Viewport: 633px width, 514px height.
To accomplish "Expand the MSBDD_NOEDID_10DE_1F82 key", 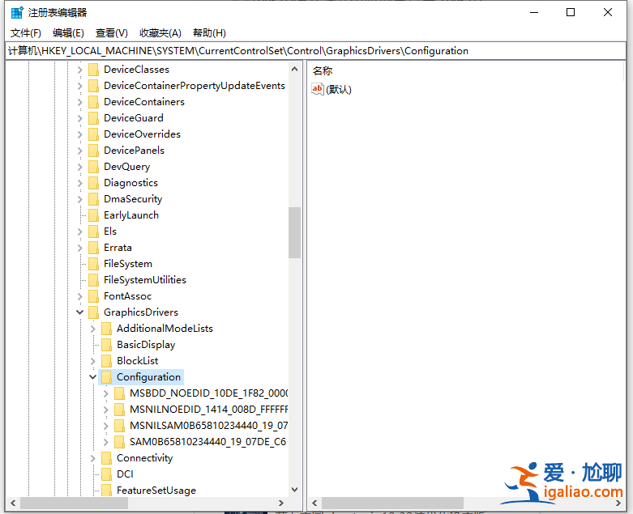I will (x=105, y=393).
